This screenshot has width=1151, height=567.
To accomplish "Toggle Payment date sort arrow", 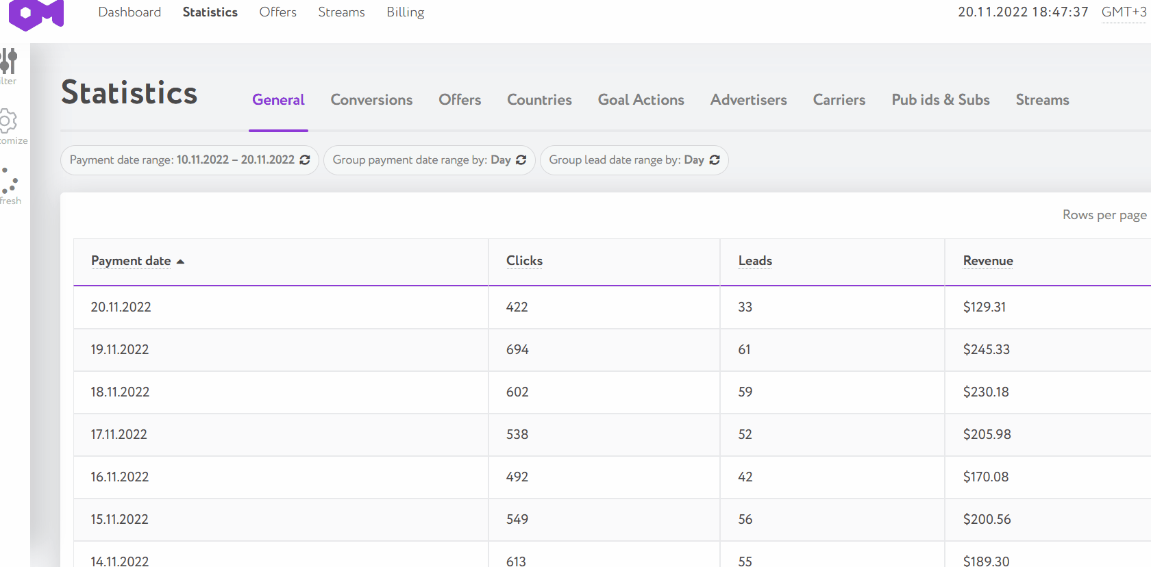I will coord(181,262).
